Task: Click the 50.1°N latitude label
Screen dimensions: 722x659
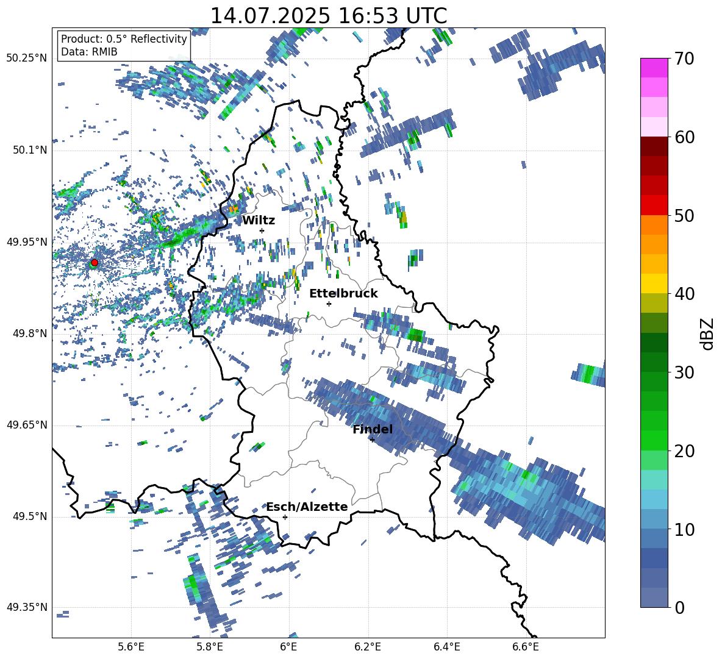Action: point(29,150)
